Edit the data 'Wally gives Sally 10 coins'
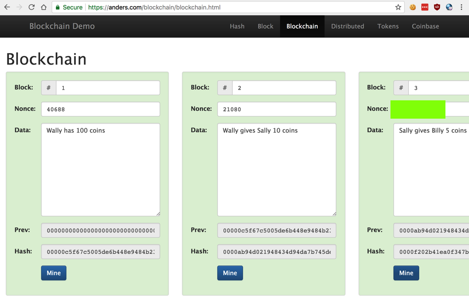The height and width of the screenshot is (301, 469). [x=277, y=170]
